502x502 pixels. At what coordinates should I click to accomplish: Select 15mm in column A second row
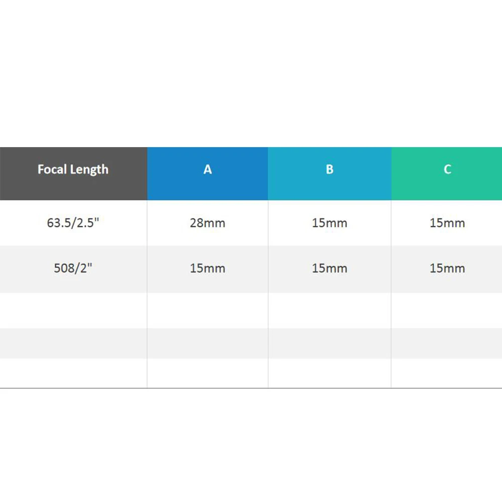[x=207, y=269]
